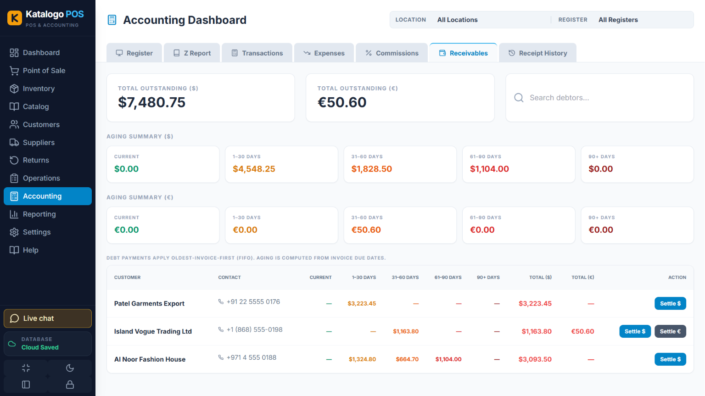The image size is (705, 396).
Task: Click the Total (€) column header
Action: pos(583,277)
